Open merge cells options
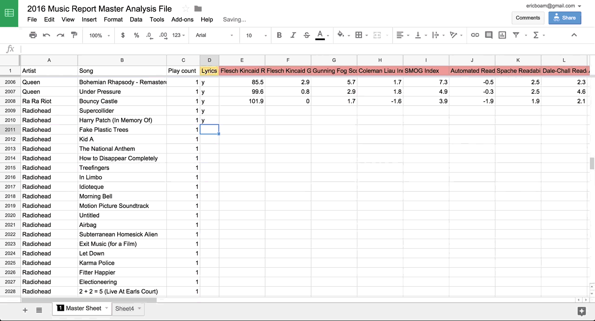The image size is (595, 321). (377, 35)
